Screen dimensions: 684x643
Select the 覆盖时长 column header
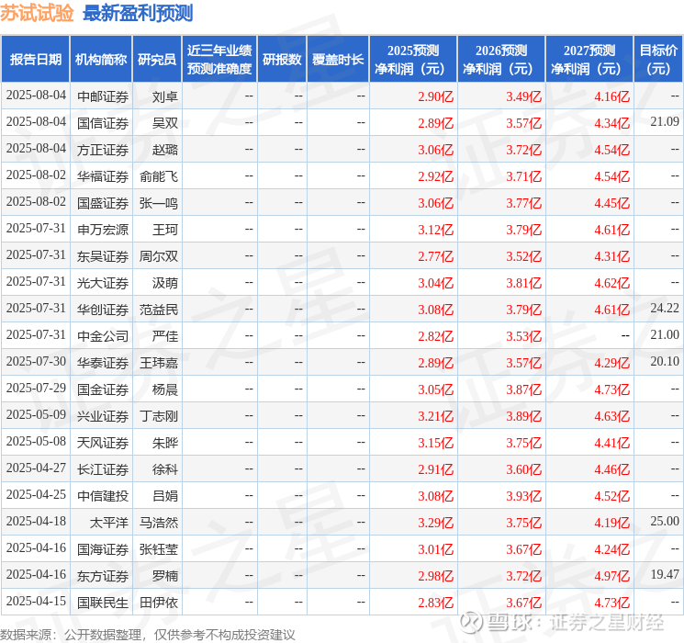pos(338,59)
